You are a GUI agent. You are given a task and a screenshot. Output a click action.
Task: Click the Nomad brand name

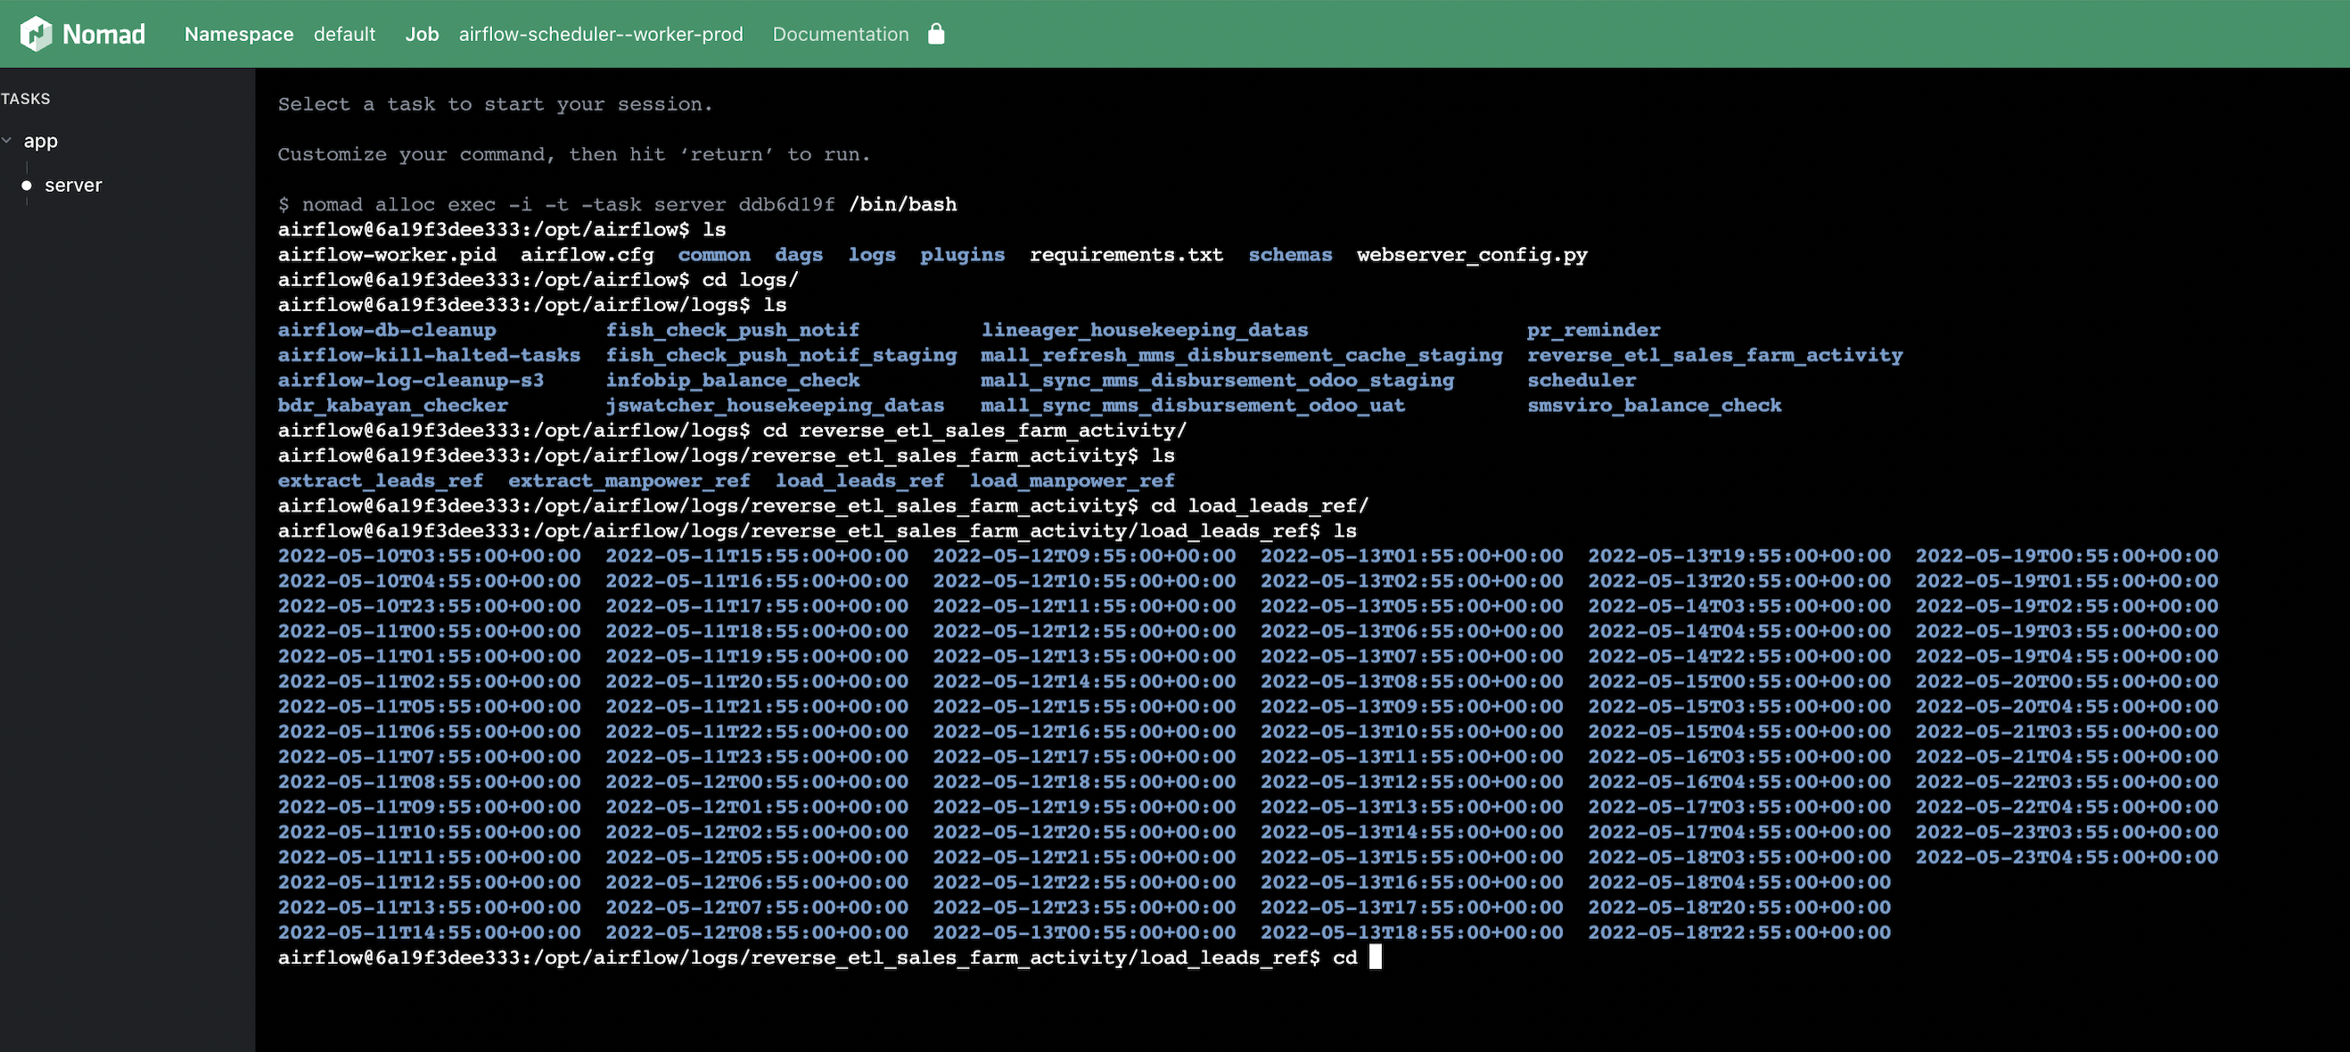(103, 34)
